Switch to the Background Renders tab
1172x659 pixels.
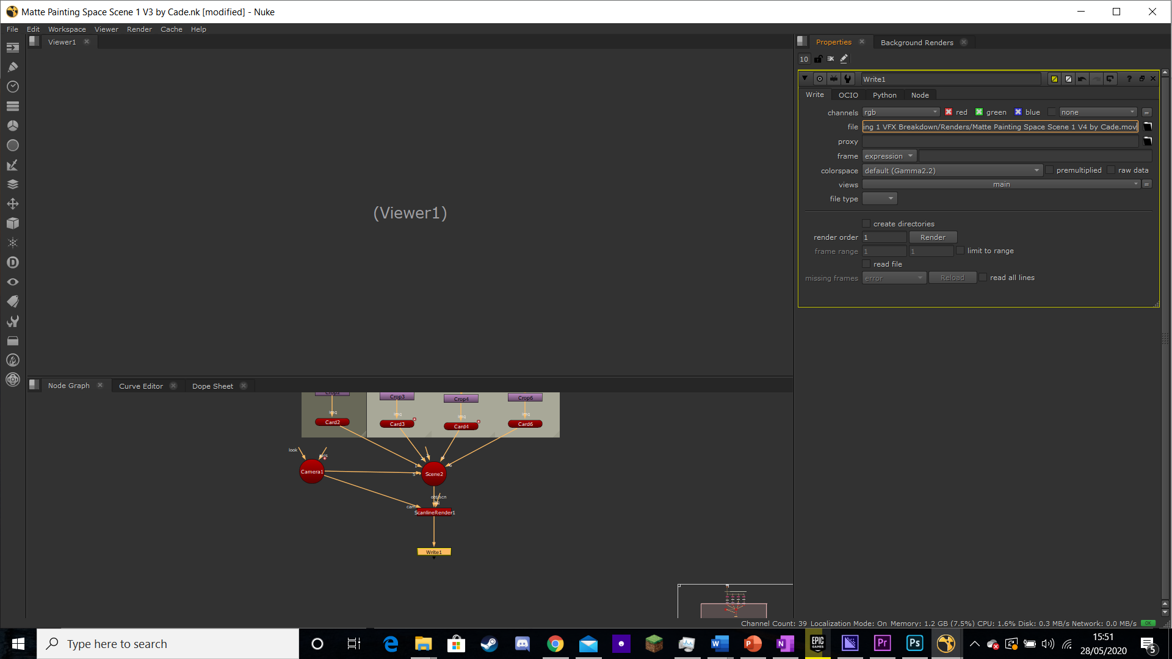point(917,43)
